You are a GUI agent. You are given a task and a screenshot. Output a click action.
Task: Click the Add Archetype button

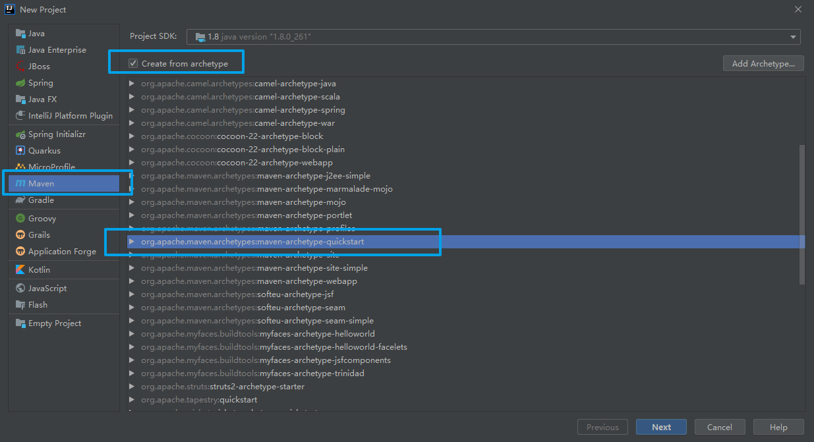tap(763, 64)
